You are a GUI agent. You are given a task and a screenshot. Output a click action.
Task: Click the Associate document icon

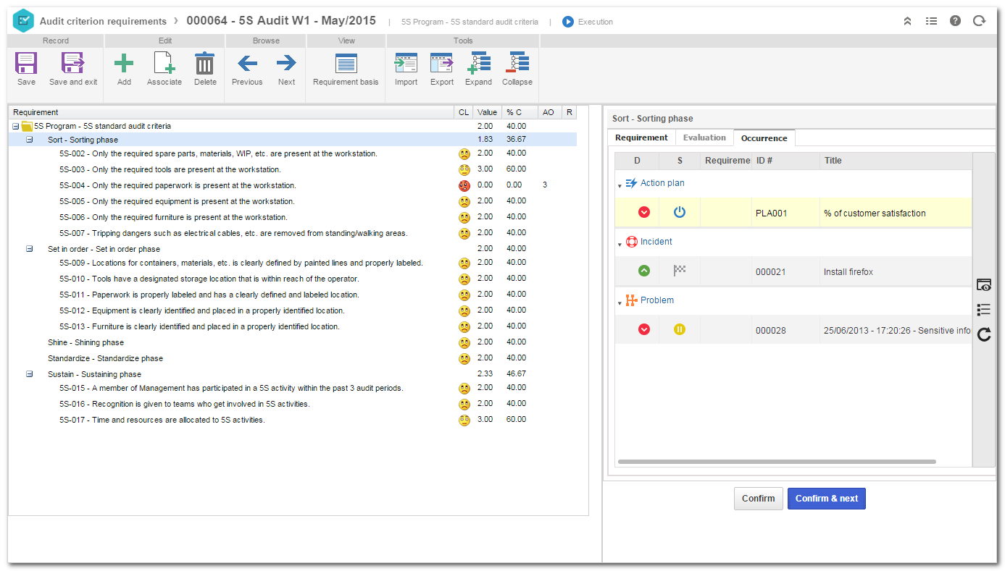[x=164, y=64]
